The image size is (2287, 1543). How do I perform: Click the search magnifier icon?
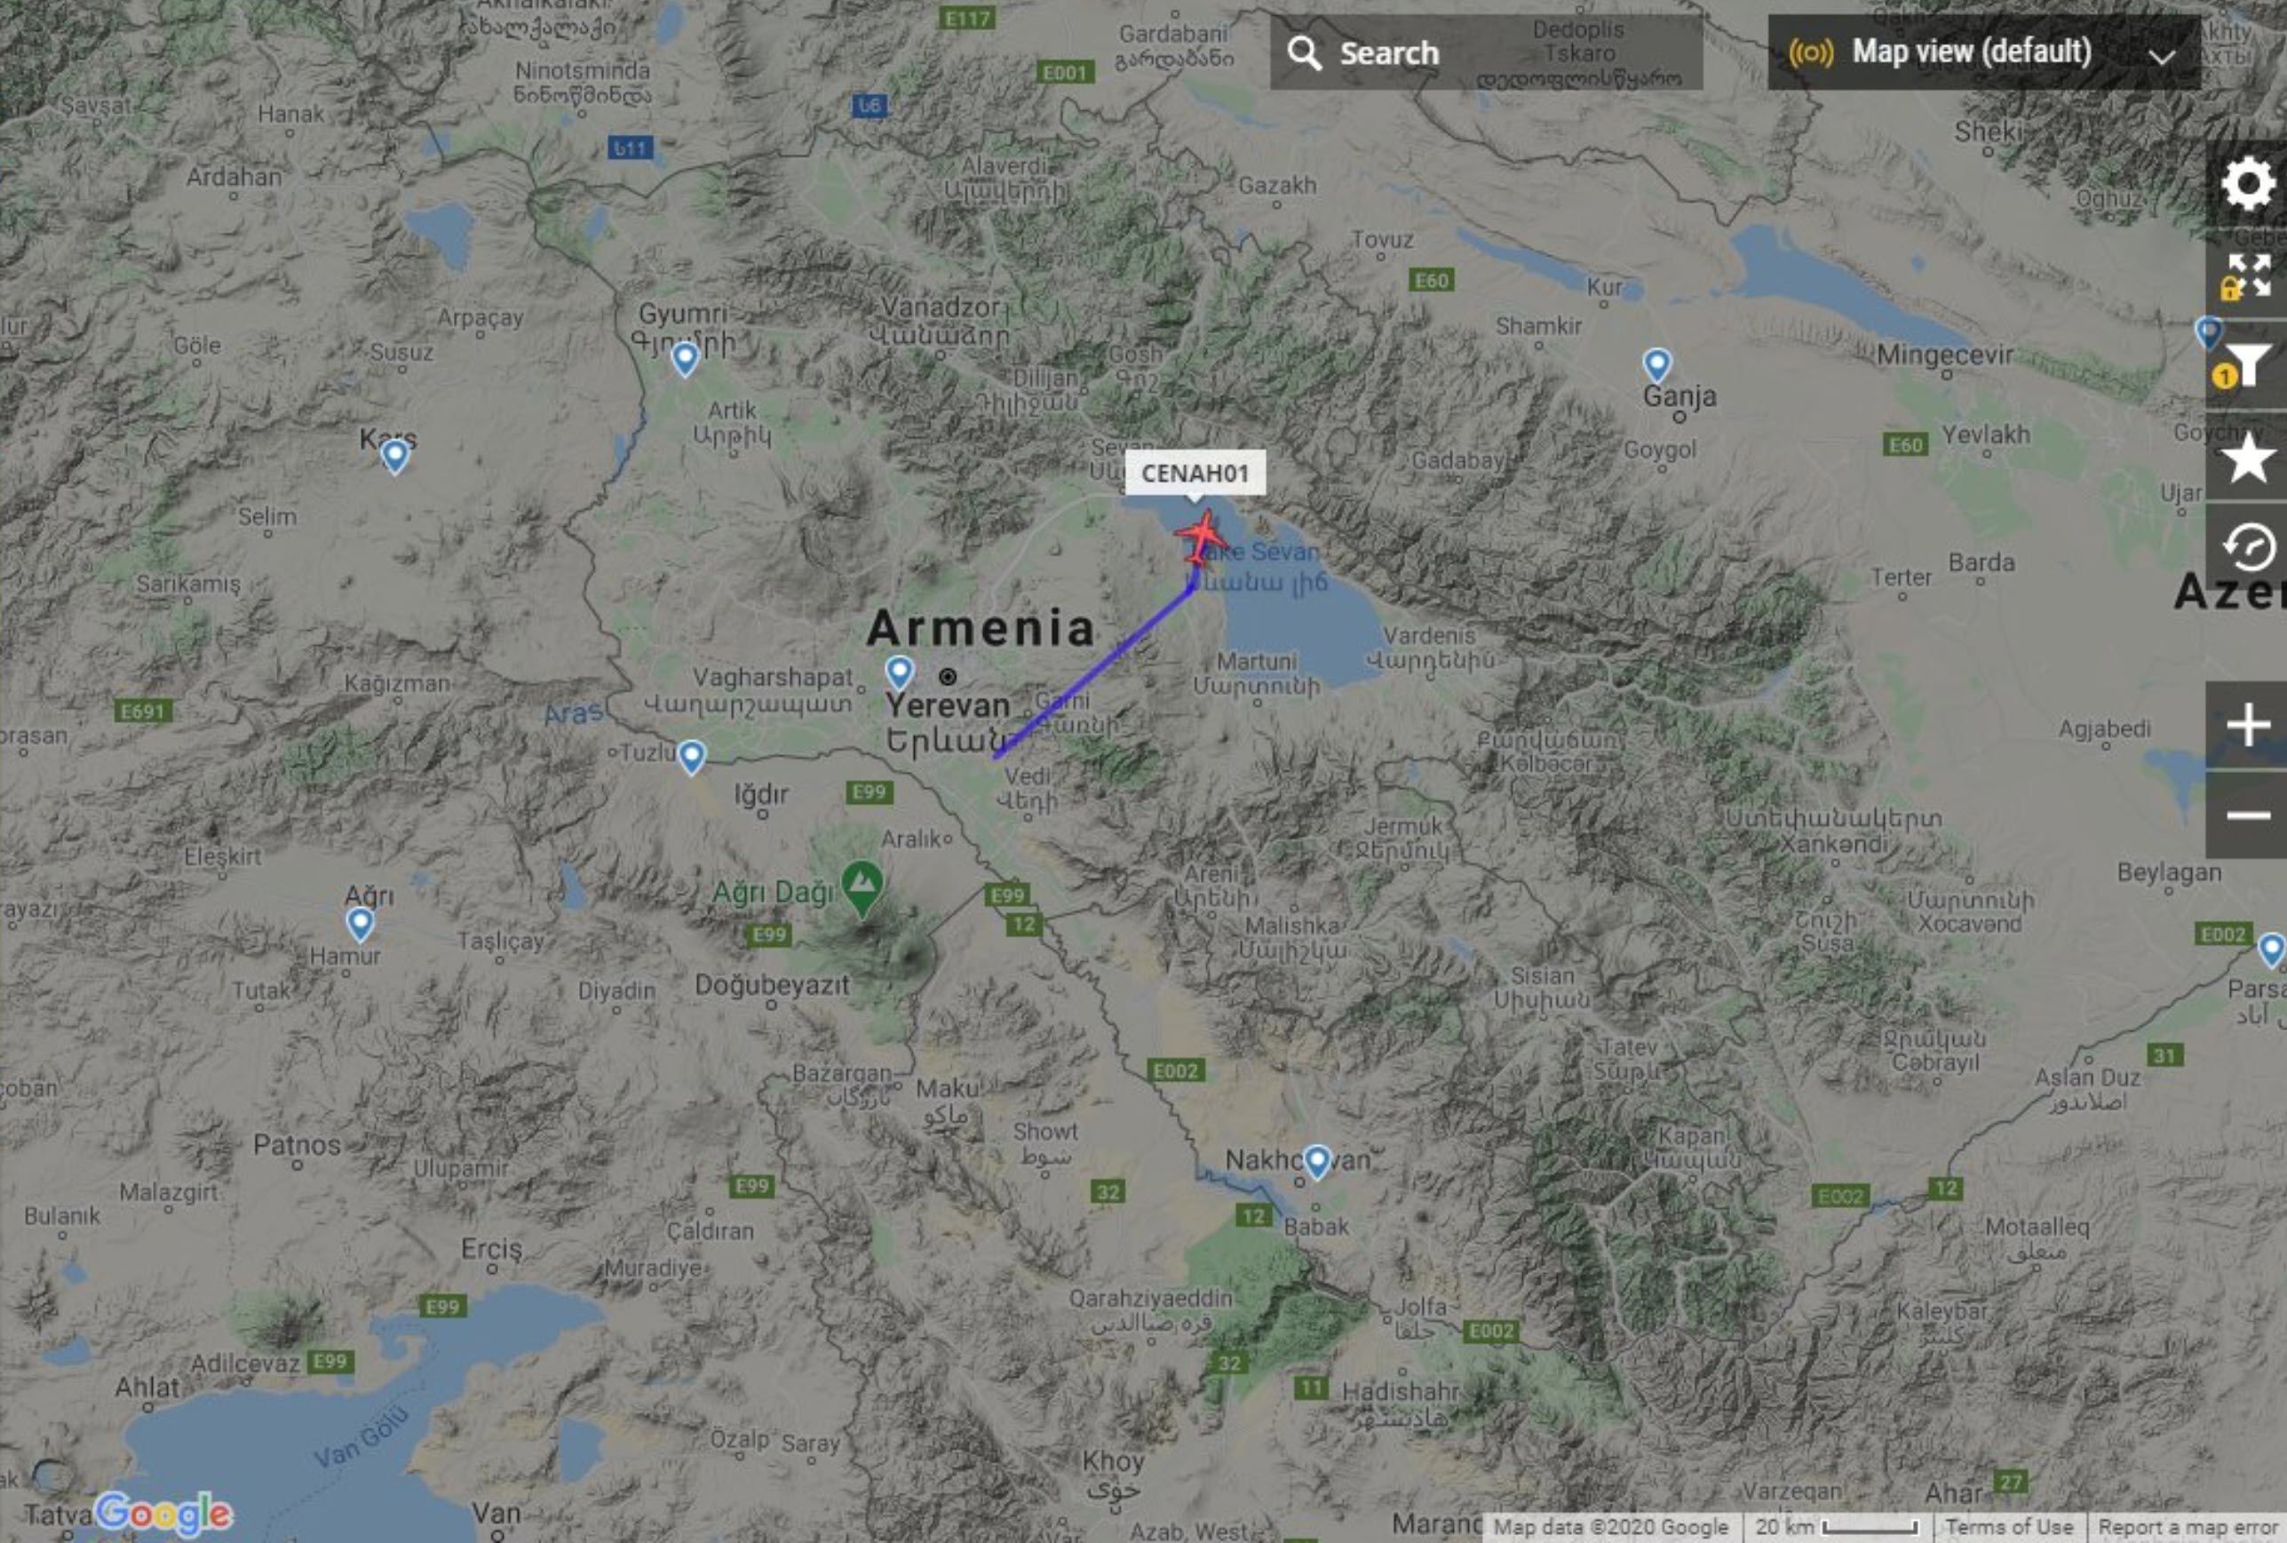1305,53
